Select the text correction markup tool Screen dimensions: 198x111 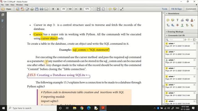pos(192,25)
